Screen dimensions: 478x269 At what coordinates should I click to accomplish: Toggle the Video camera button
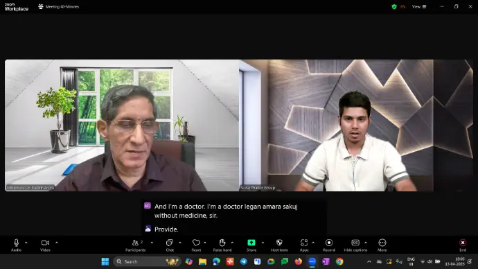pos(45,245)
